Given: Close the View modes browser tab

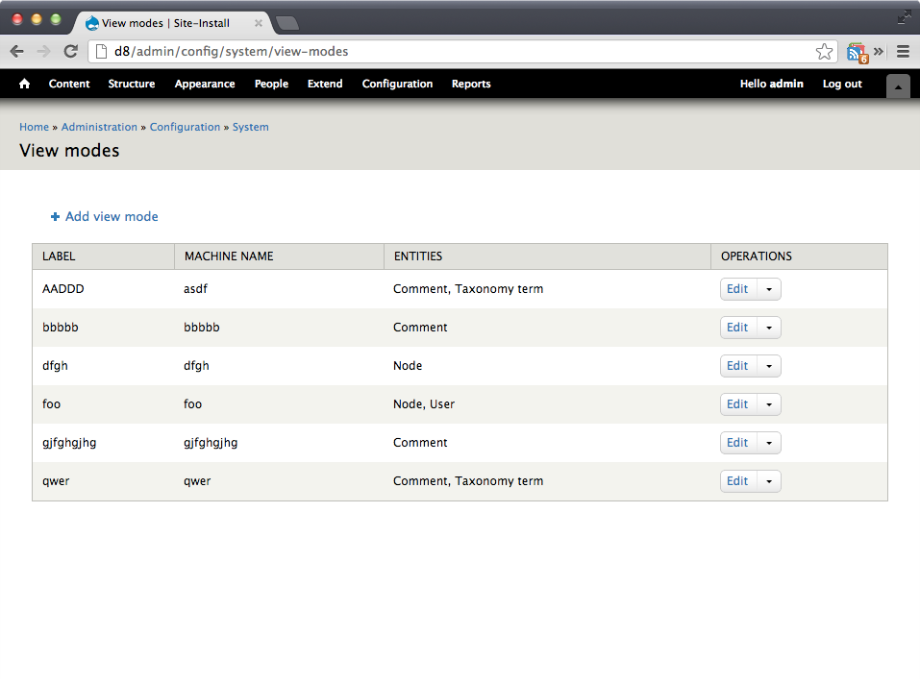Looking at the screenshot, I should [259, 23].
